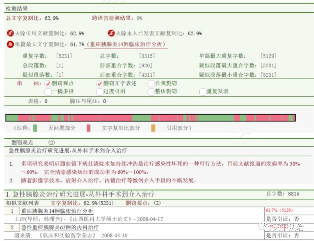This screenshot has width=314, height=241.
Task: Click the long green segment in the middle of the duplication bar
Action: (216, 118)
